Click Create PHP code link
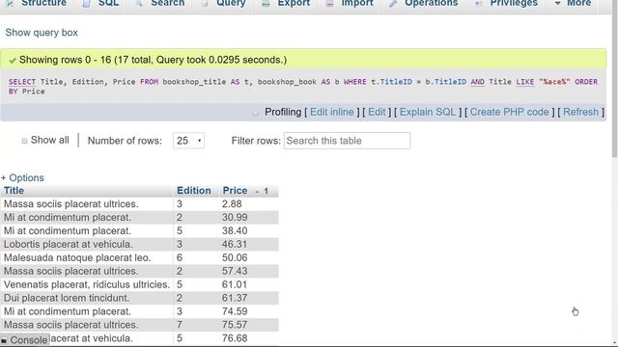 pyautogui.click(x=509, y=112)
